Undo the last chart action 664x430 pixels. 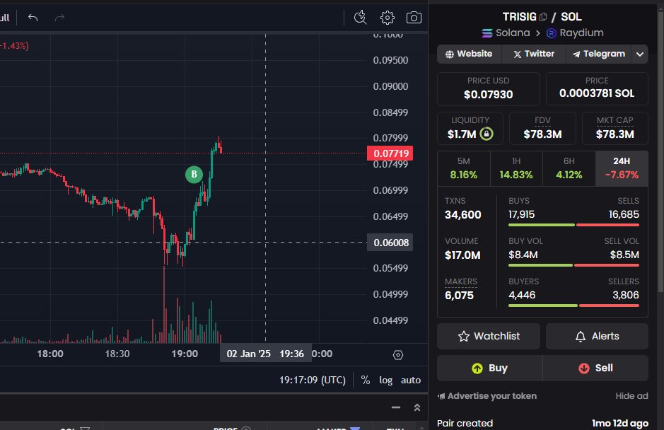click(x=33, y=18)
